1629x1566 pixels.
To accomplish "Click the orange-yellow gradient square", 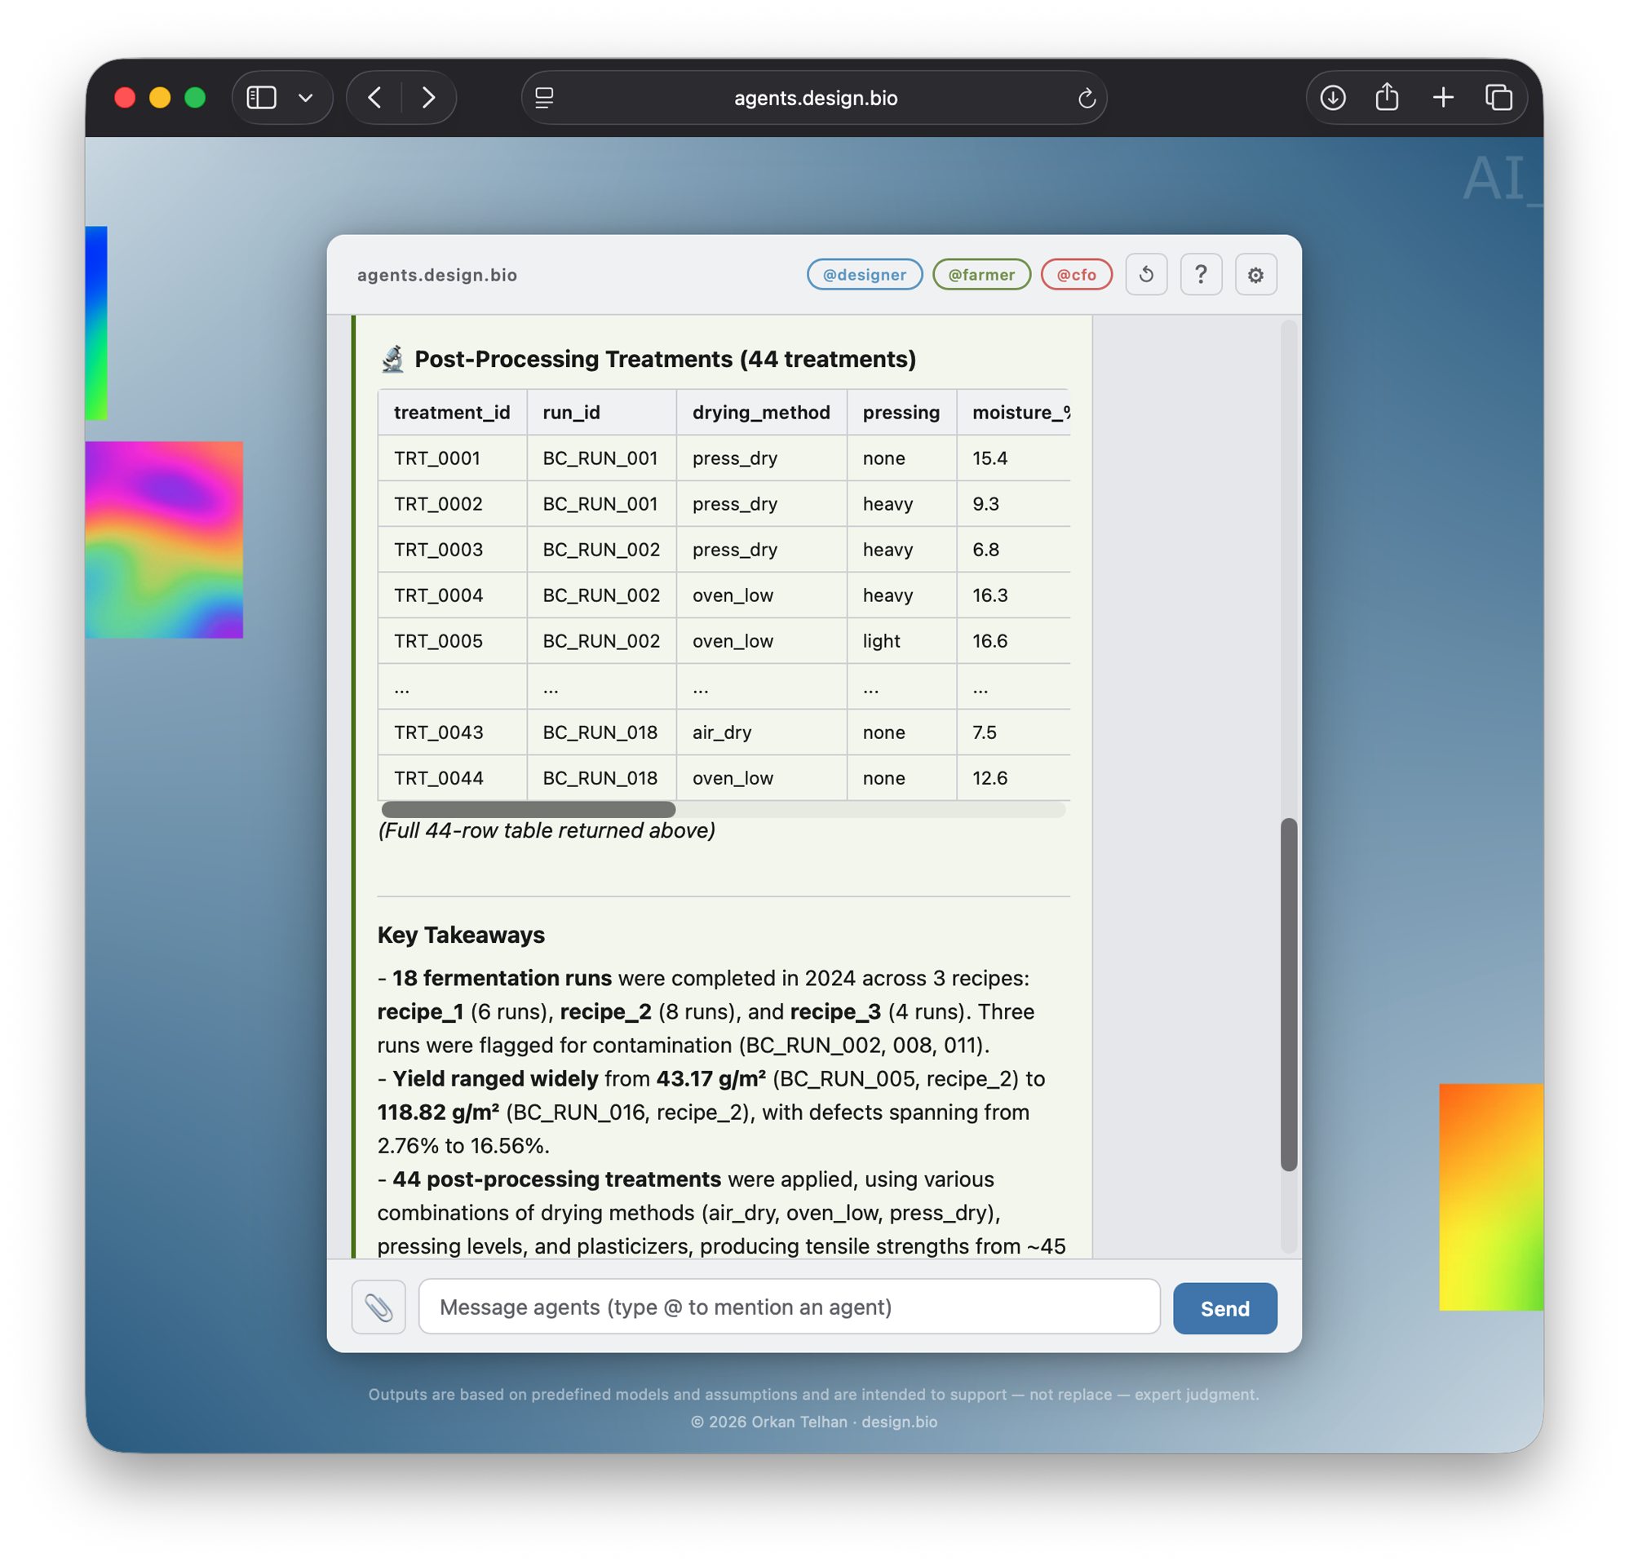I will [1491, 1197].
